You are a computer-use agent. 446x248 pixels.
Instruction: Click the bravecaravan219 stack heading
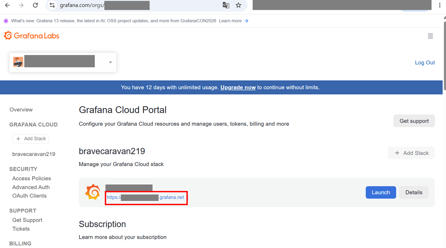[x=112, y=151]
